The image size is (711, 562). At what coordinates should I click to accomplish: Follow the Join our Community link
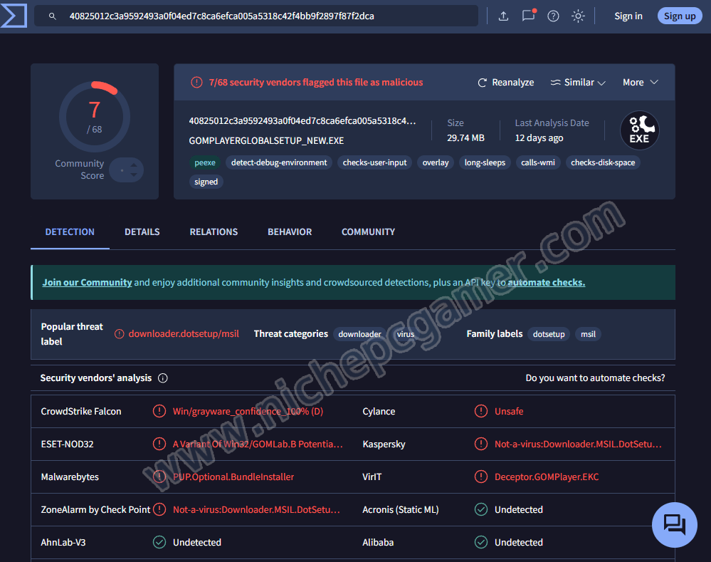[87, 282]
